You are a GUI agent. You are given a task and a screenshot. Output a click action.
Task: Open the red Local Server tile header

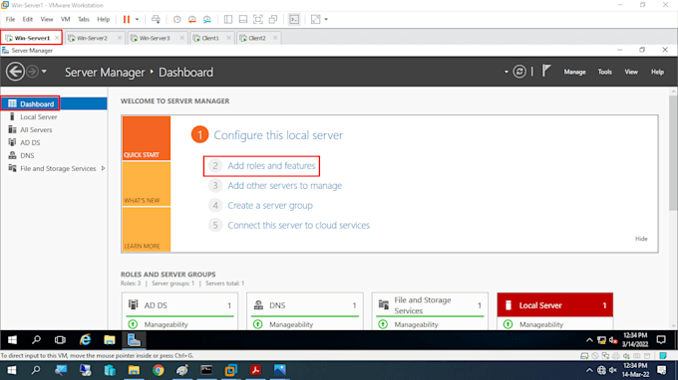[x=554, y=305]
